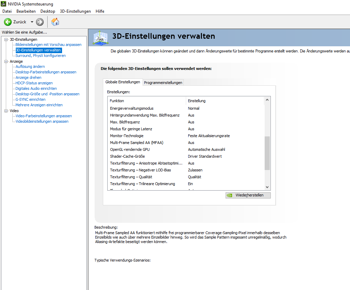
Task: Select Texturfilterung – Trilineare Optimierung row
Action: (x=186, y=184)
